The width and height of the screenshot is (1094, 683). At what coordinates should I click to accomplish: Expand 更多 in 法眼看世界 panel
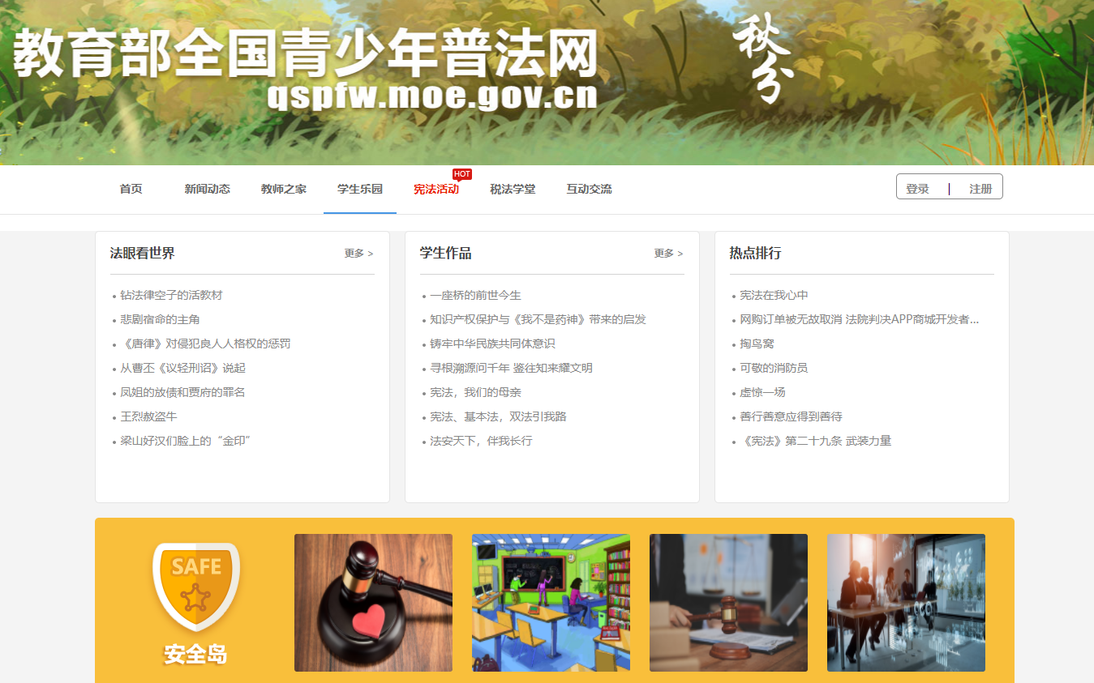point(358,254)
